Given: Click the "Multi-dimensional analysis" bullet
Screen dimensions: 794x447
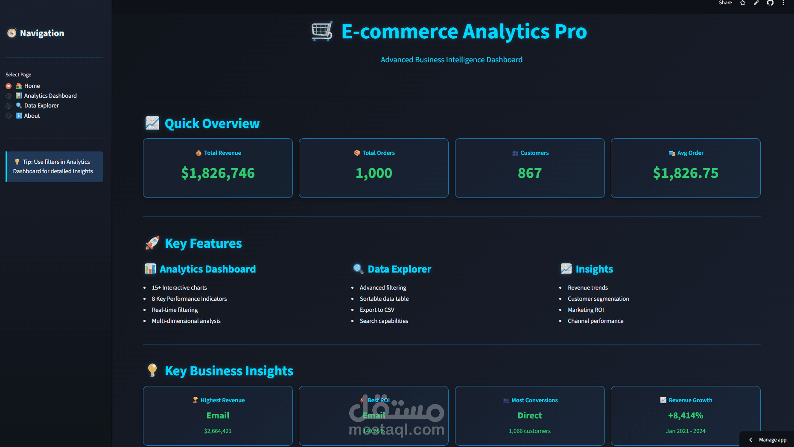Looking at the screenshot, I should pos(186,321).
